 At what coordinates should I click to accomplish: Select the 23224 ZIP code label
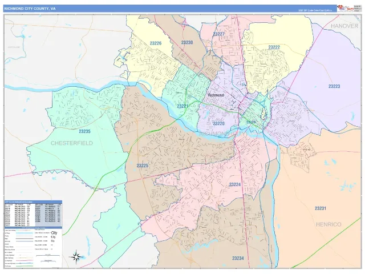[234, 184]
